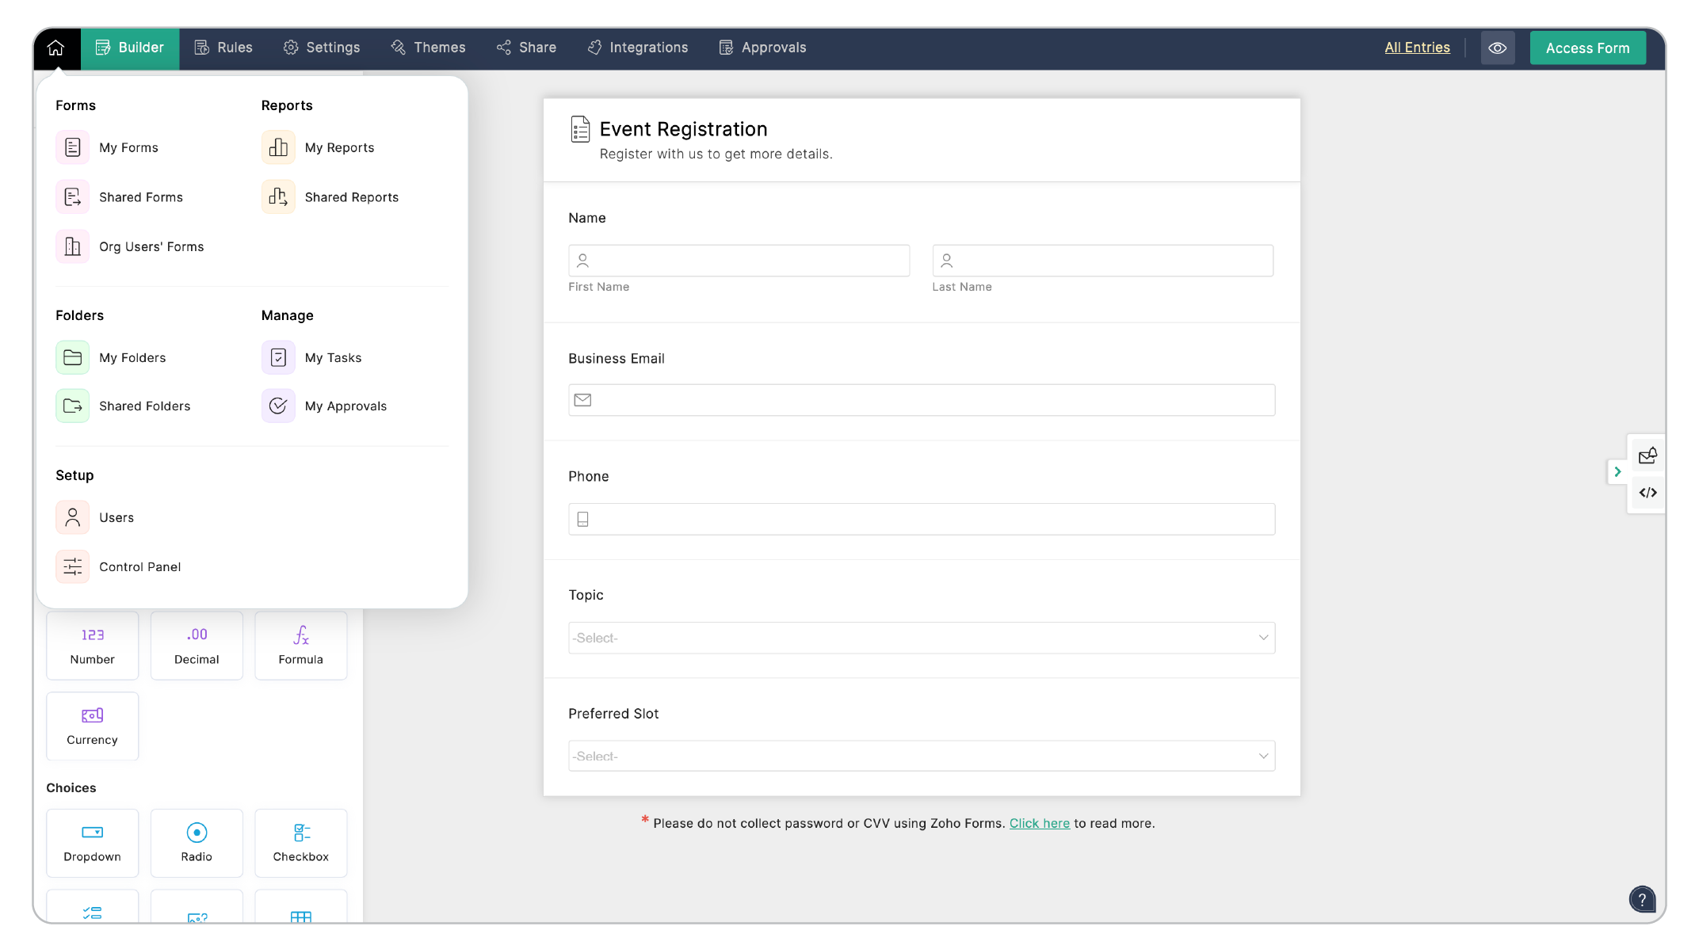Click the notification mail icon on right panel

coord(1647,455)
